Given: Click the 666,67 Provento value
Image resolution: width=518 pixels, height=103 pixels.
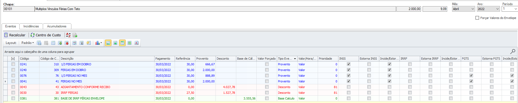Looking at the screenshot, I should click(x=210, y=64).
